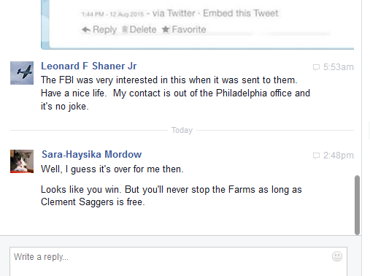Open Leonard F Shaner Jr's profile link

[x=89, y=66]
